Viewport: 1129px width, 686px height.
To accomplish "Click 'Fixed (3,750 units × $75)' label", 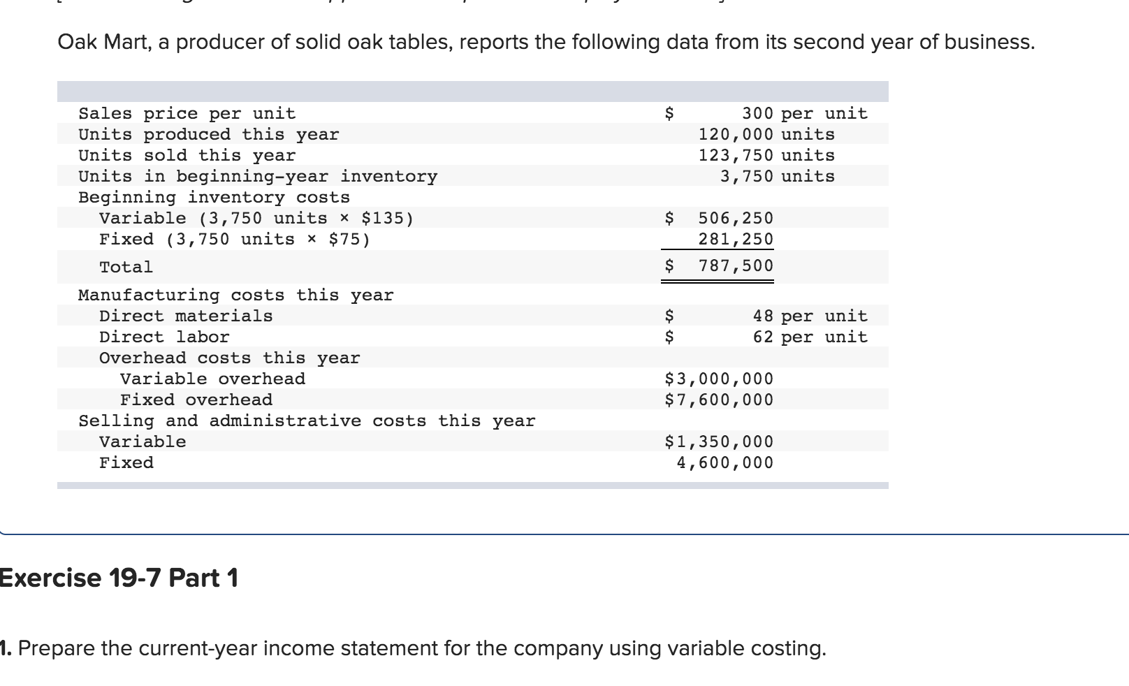I will 235,239.
